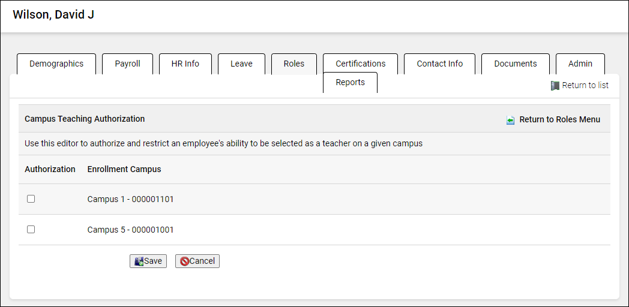Click the Return to Roles Menu arrow icon
The image size is (629, 307).
click(x=510, y=120)
